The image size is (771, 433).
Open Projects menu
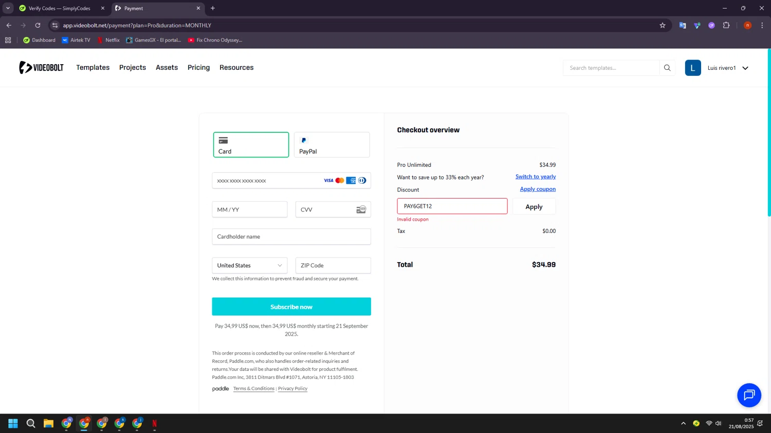pos(133,67)
